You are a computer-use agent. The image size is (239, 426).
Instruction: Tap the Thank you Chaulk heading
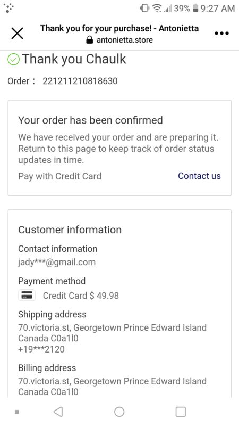click(x=74, y=59)
